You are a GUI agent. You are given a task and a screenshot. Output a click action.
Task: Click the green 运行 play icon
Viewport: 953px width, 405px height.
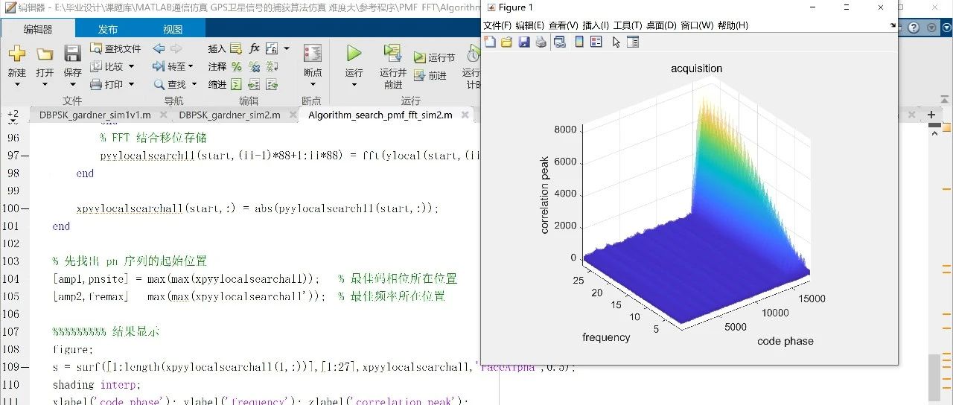coord(354,54)
